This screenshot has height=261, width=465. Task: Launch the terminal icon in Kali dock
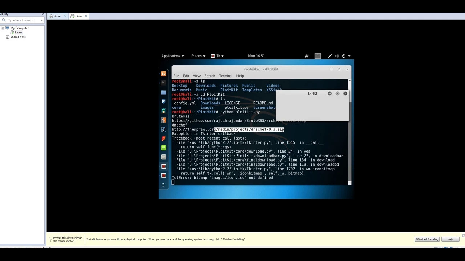point(163,83)
